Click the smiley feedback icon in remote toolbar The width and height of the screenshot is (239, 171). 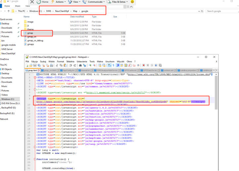pos(132,2)
